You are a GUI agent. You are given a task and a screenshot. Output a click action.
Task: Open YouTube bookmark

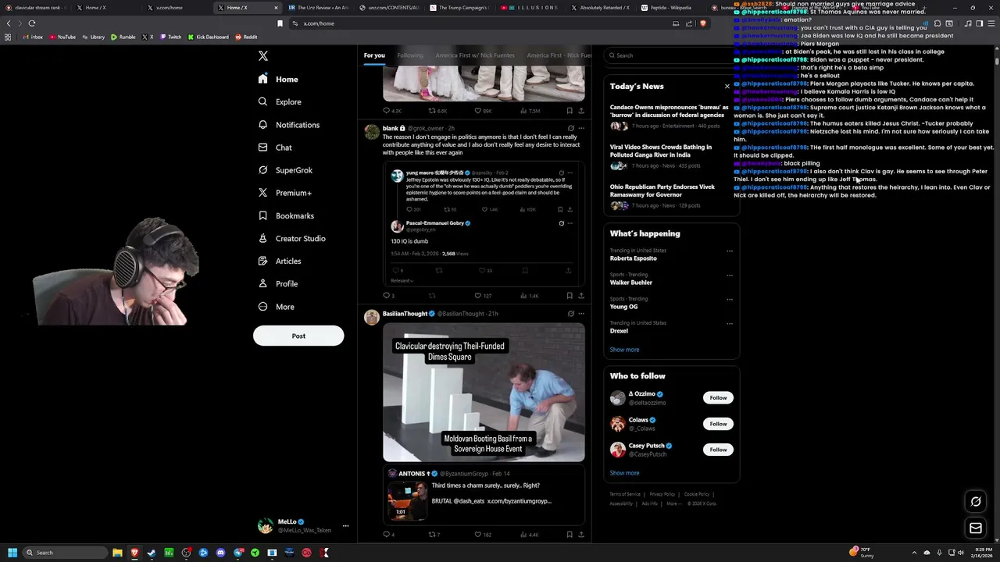click(x=62, y=37)
